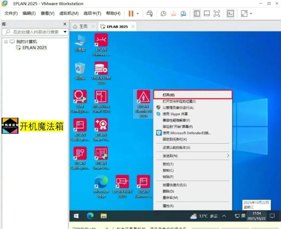Open the 文件(F) menu
The height and width of the screenshot is (229, 281).
coord(11,14)
